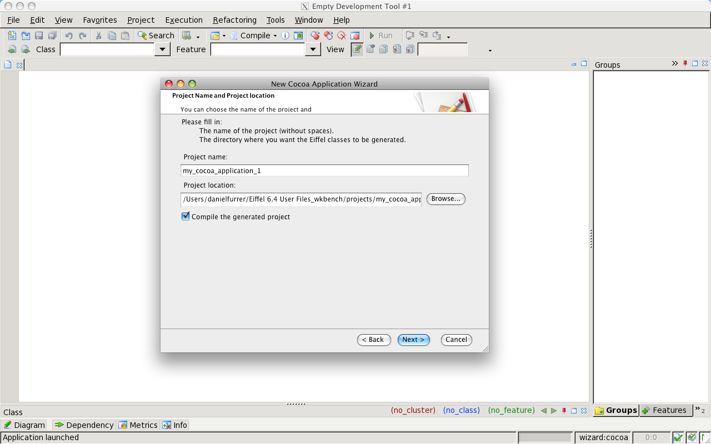The width and height of the screenshot is (711, 444).
Task: Click the System information 'i' icon
Action: click(285, 36)
